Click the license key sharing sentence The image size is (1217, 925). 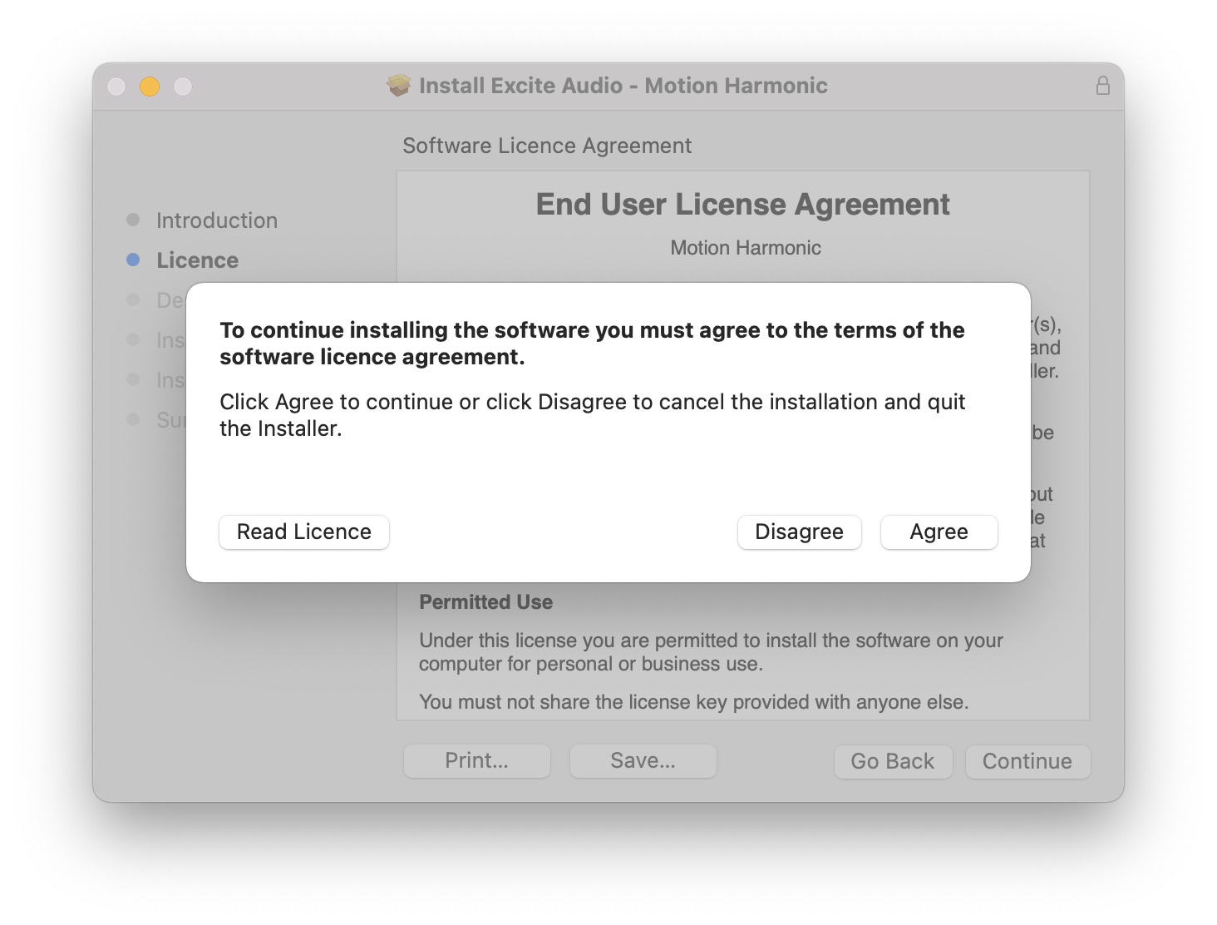pyautogui.click(x=694, y=702)
